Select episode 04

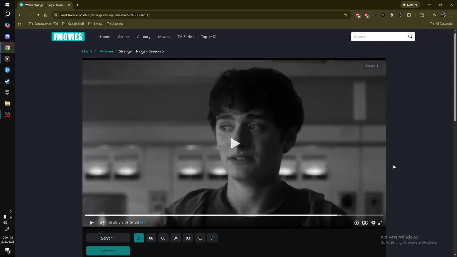coord(176,238)
